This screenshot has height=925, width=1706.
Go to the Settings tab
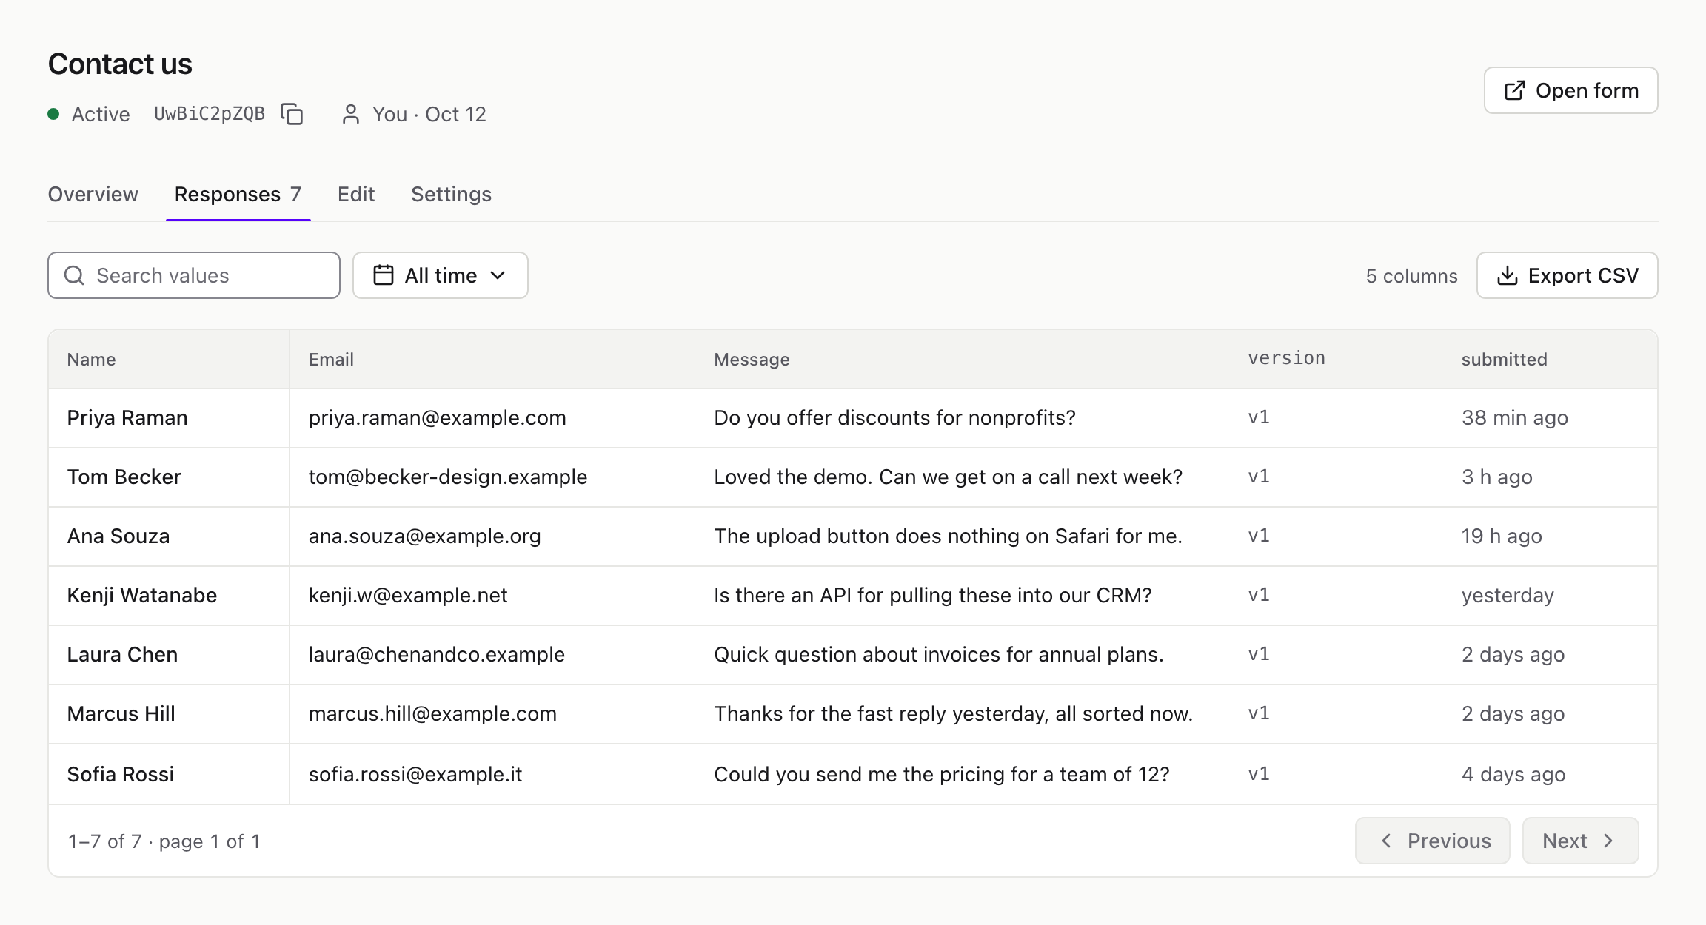coord(451,194)
